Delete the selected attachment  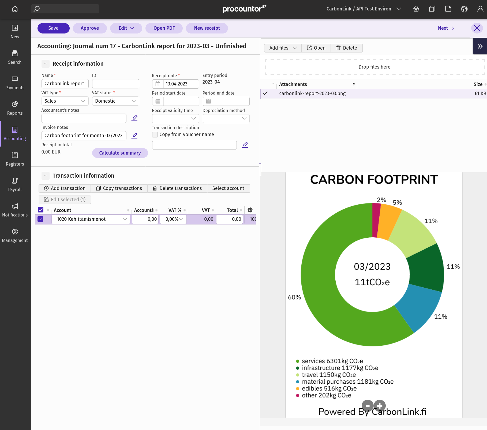[347, 48]
